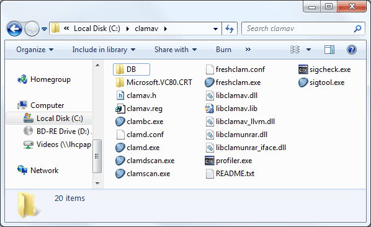
Task: Select Local Disk (C:) in address path
Action: point(97,29)
